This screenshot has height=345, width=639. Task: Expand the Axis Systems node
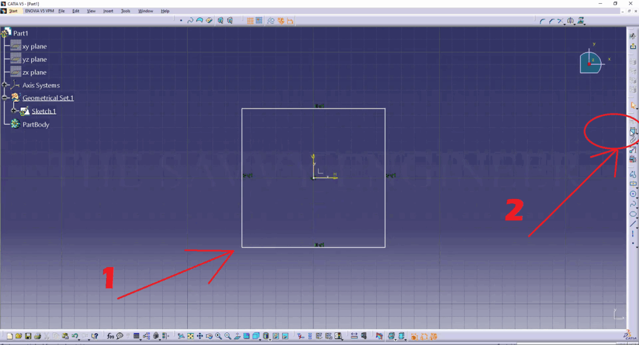click(x=5, y=85)
